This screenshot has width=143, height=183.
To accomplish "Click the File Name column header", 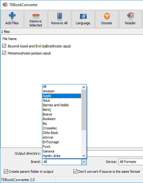I will [10, 39].
